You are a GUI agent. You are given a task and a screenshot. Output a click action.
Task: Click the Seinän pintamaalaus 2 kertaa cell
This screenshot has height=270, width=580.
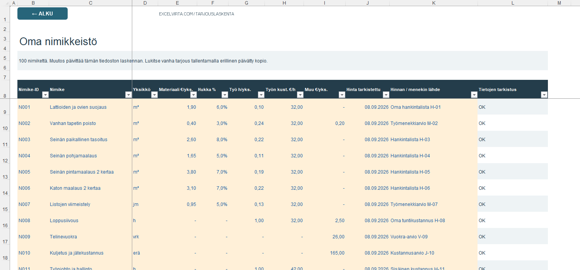point(90,172)
